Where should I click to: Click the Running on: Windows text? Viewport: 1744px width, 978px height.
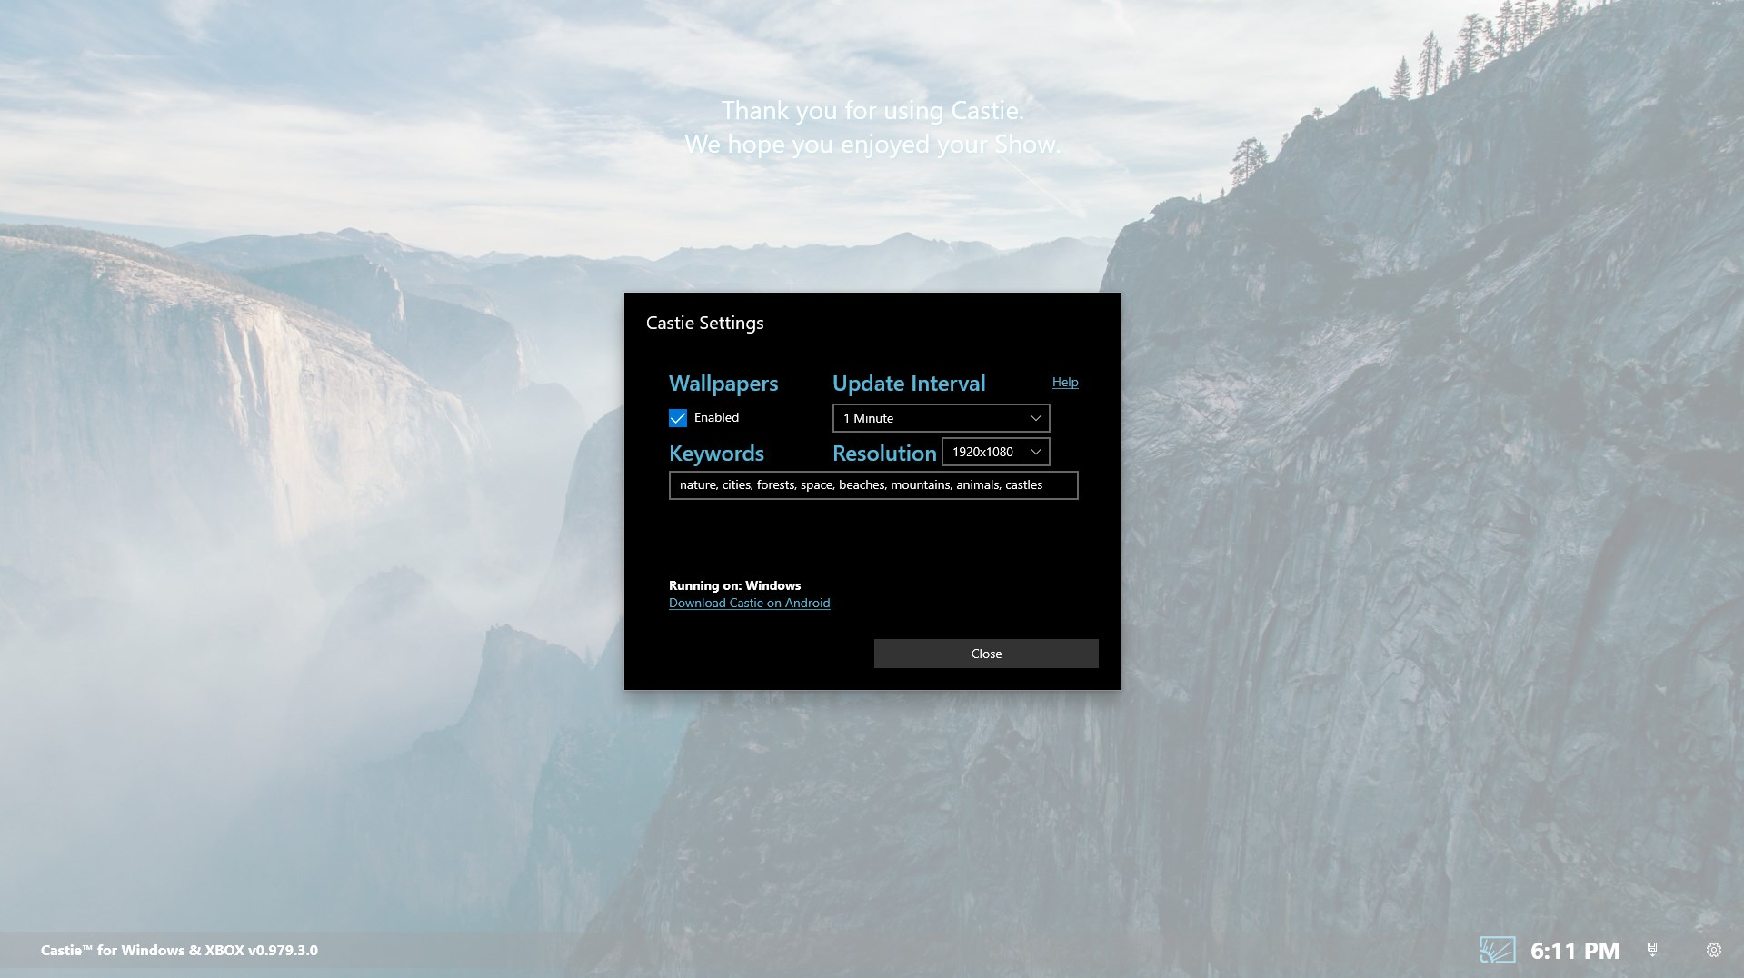(734, 585)
